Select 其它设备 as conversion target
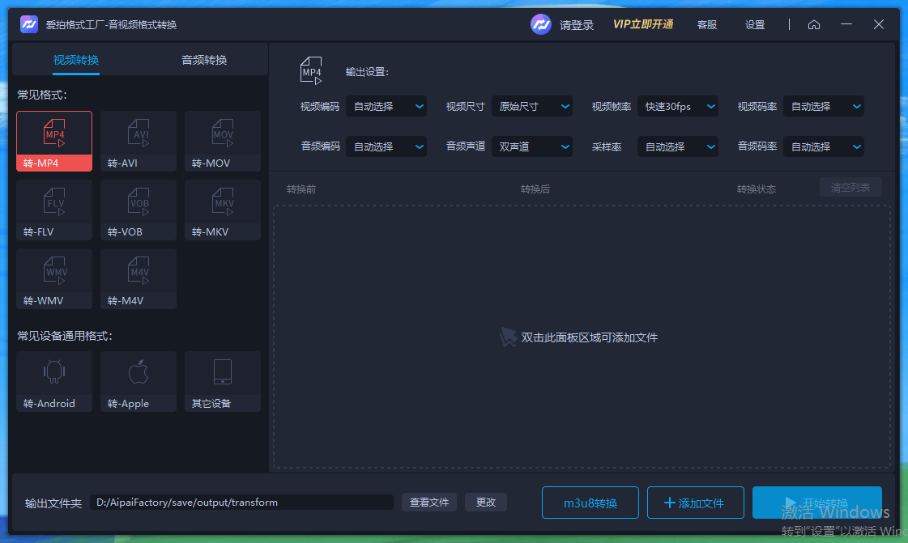908x543 pixels. pos(222,380)
